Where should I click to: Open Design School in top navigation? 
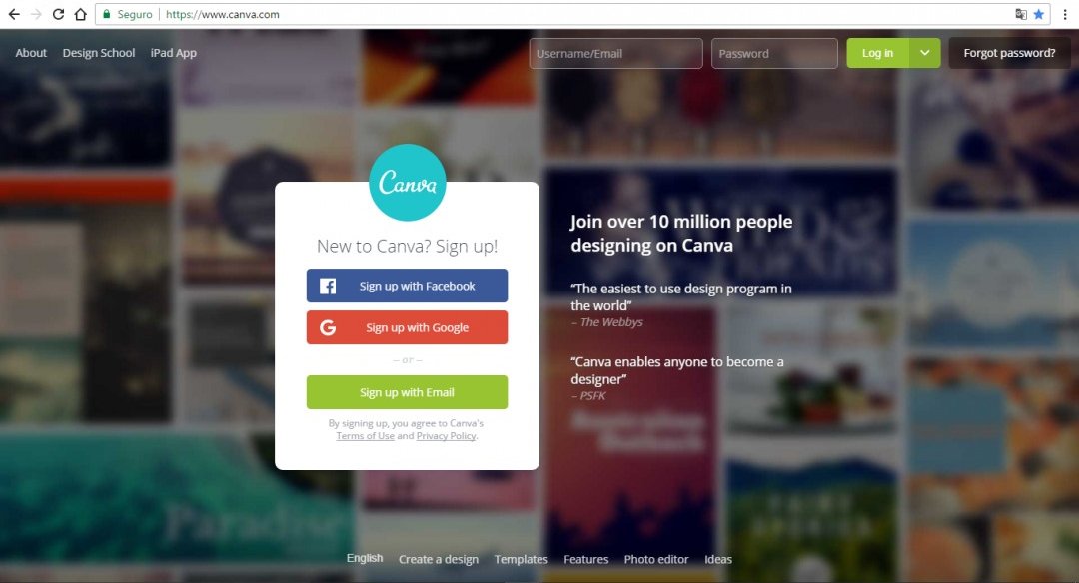(98, 53)
